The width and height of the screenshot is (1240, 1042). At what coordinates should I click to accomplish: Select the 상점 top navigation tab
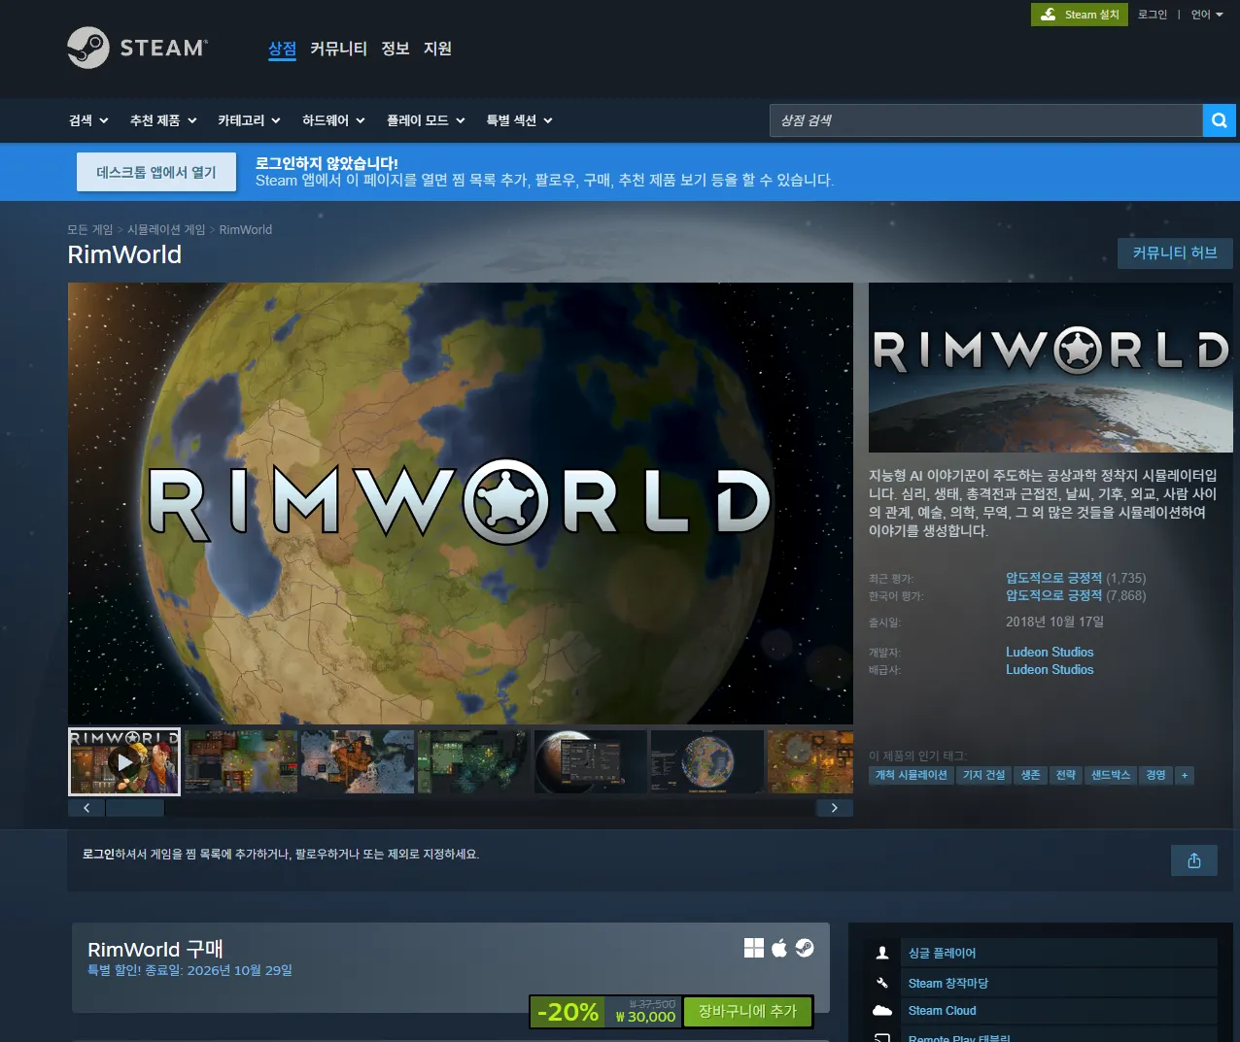[282, 49]
